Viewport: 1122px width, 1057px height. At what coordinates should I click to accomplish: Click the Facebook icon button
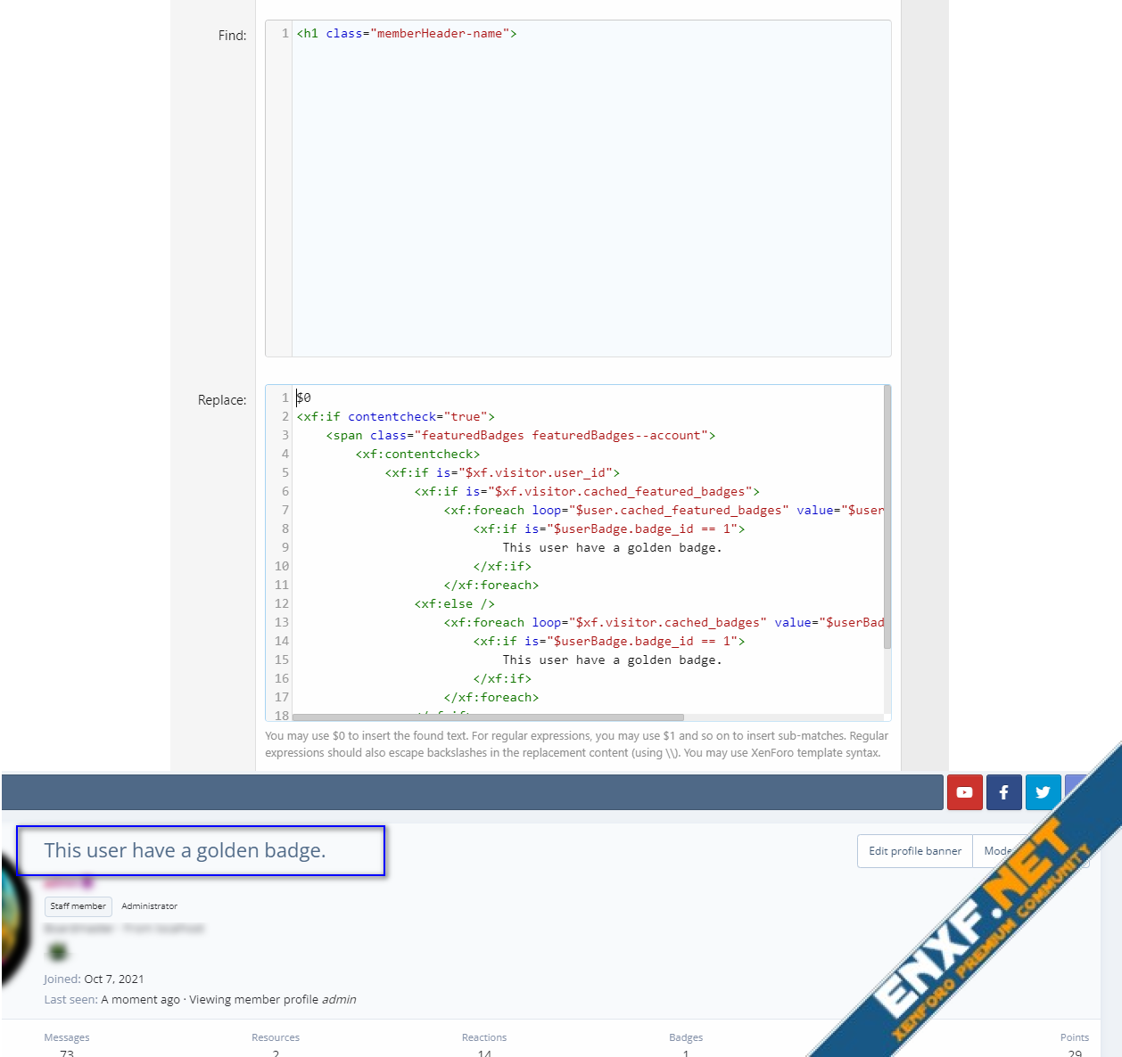pyautogui.click(x=1003, y=792)
